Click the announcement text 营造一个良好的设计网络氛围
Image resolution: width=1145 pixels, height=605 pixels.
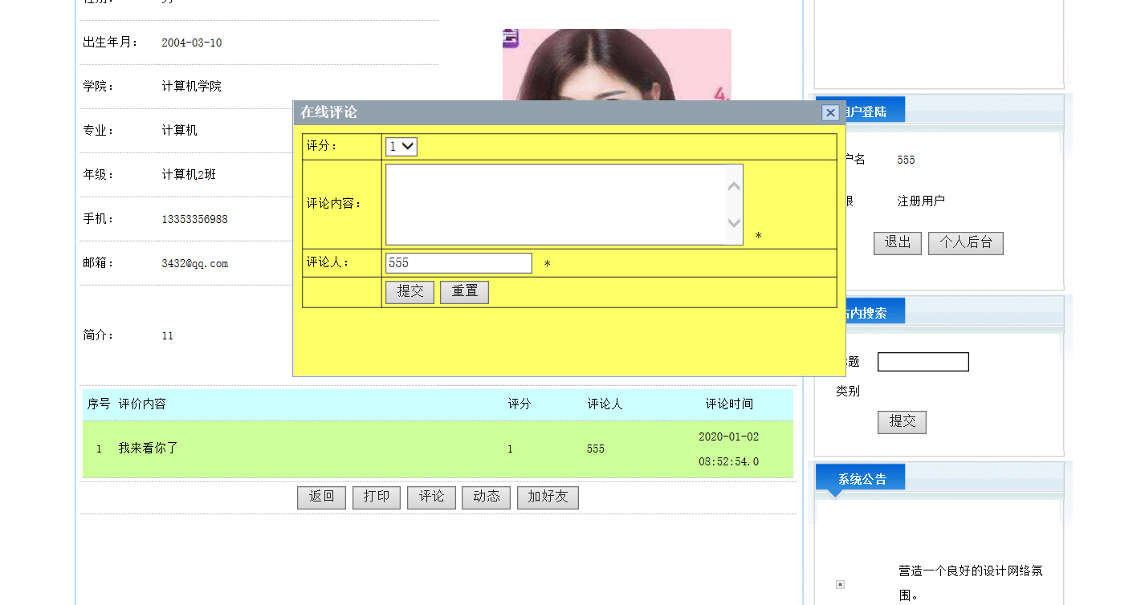(x=971, y=583)
